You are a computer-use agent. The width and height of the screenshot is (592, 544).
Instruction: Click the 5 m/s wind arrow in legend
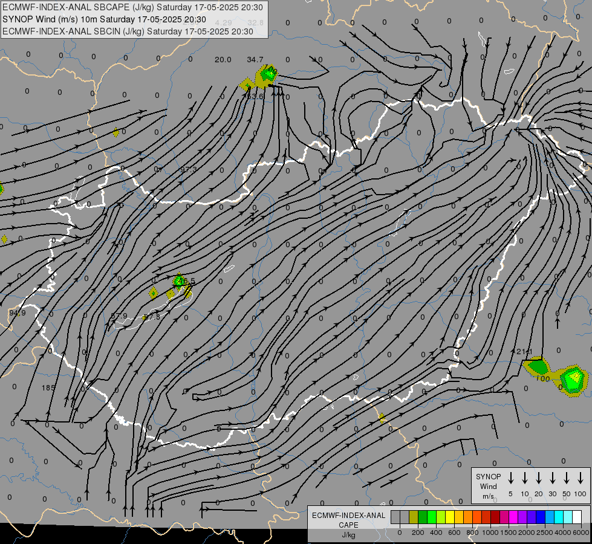pyautogui.click(x=510, y=478)
